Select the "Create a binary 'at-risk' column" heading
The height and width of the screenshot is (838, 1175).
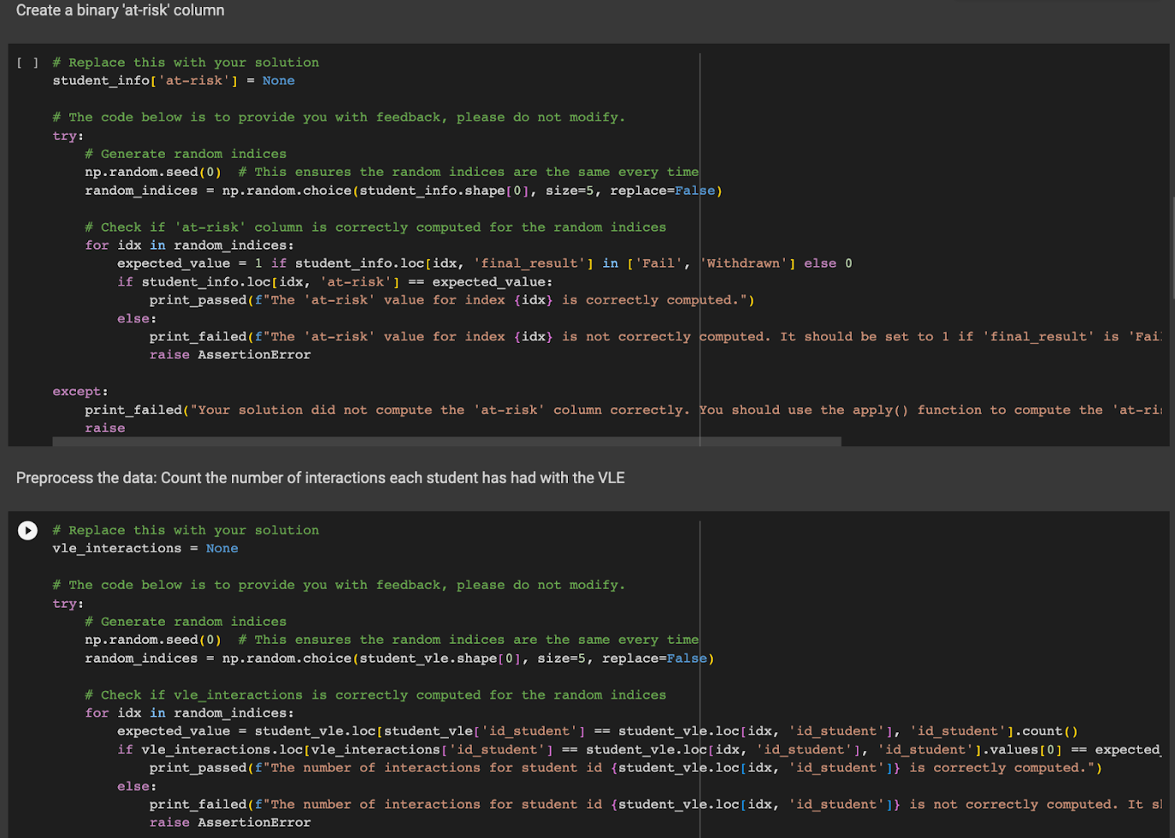(121, 10)
